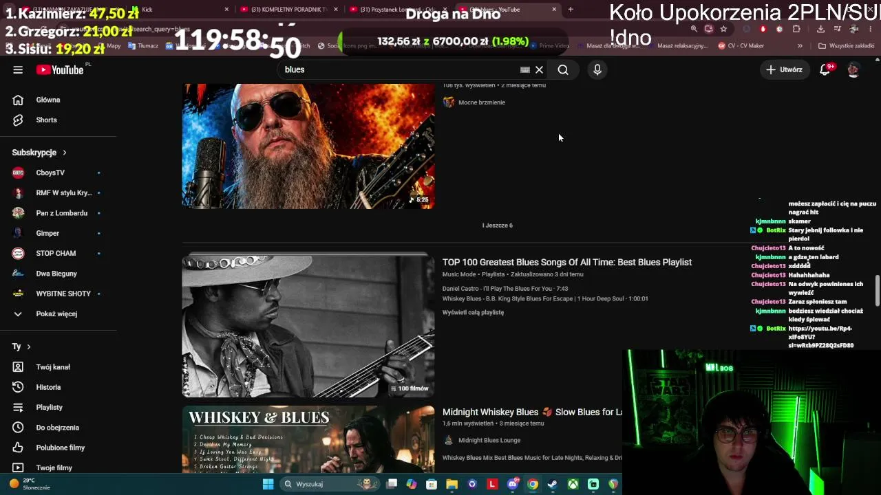
Task: Open STOP CHAM channel
Action: [x=55, y=253]
